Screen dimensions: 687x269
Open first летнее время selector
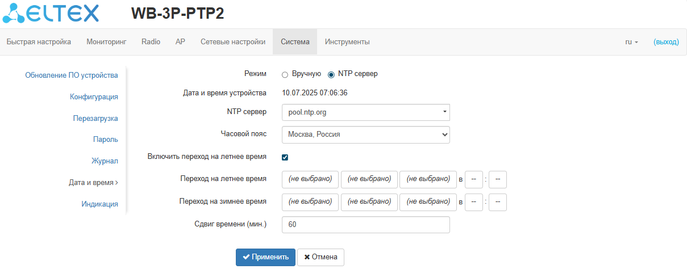tap(310, 179)
